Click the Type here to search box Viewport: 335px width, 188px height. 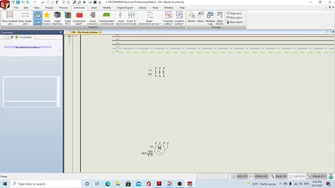coord(46,184)
